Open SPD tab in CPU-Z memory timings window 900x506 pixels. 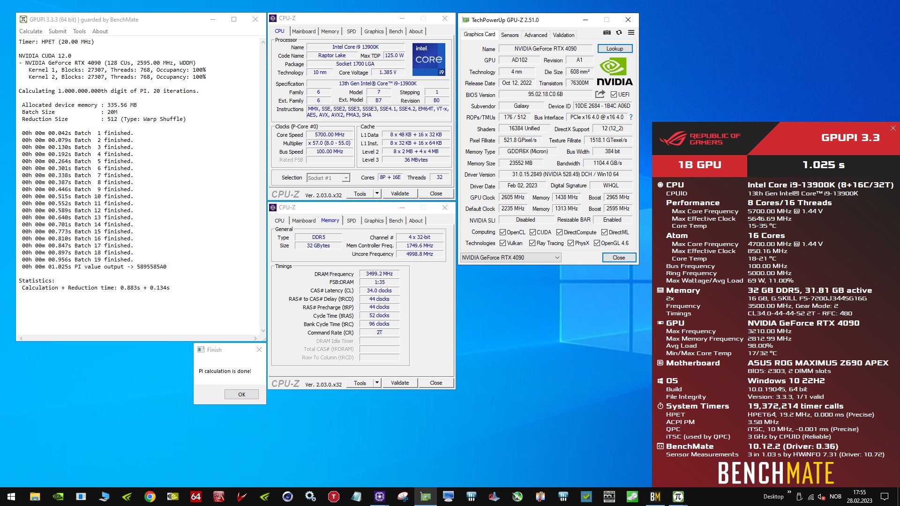352,221
